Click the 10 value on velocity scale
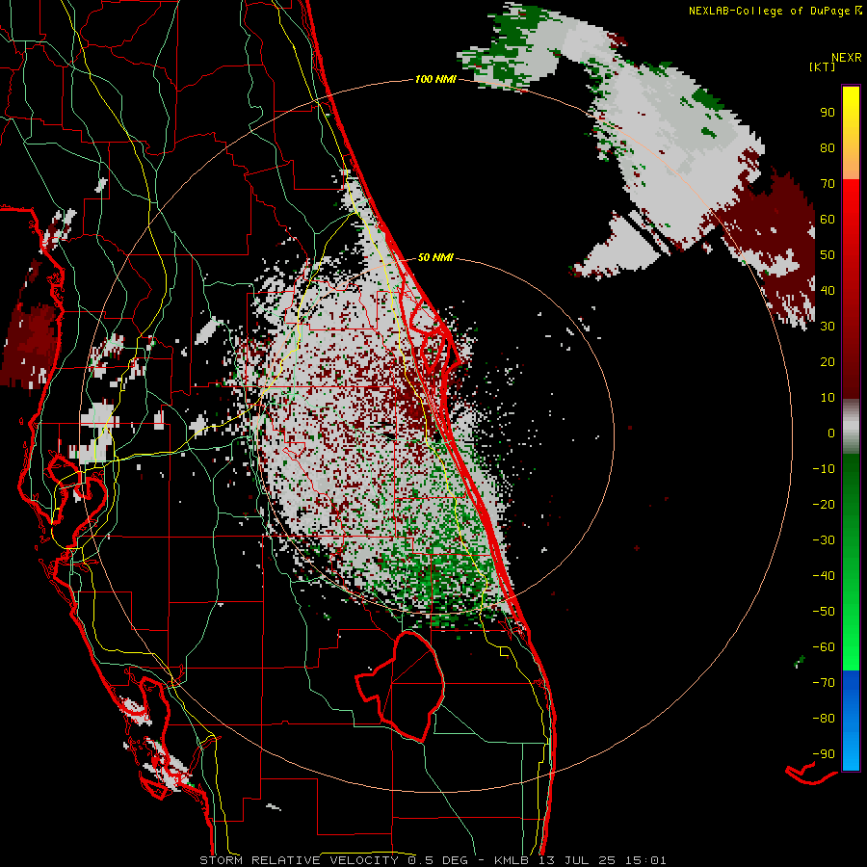Viewport: 867px width, 867px height. 828,398
